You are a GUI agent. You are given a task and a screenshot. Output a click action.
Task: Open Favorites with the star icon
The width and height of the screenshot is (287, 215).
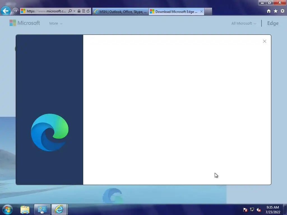pos(276,11)
